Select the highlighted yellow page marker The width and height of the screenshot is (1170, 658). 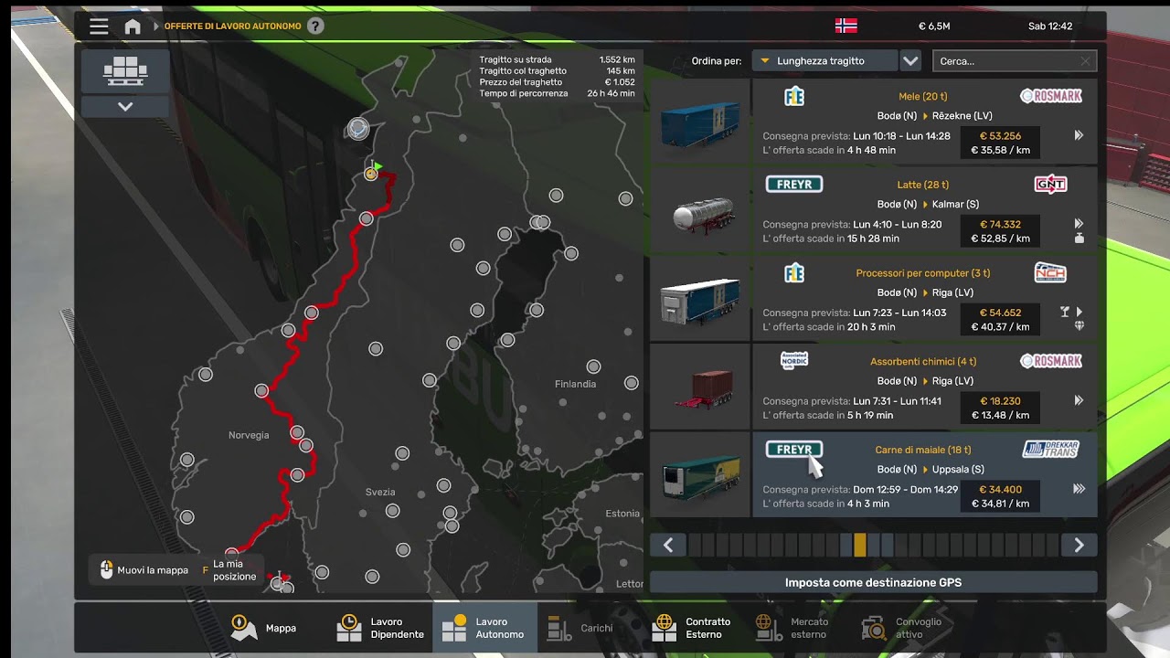(x=859, y=546)
